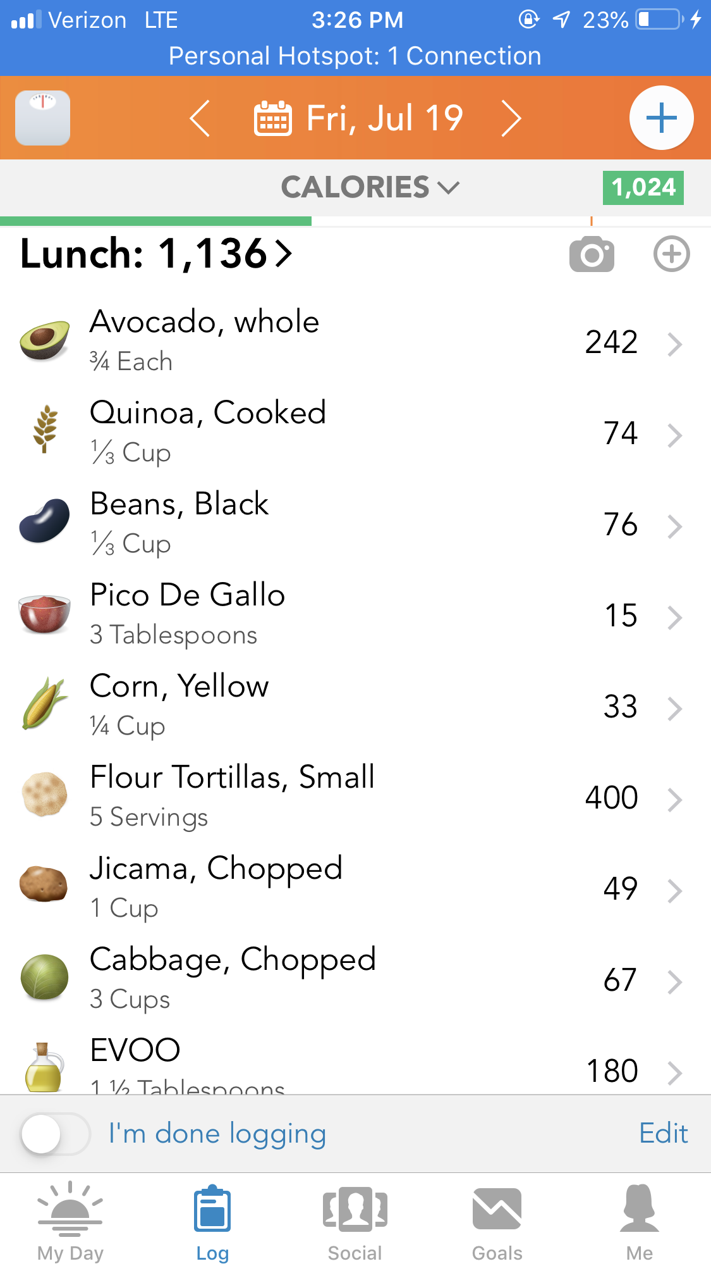The image size is (711, 1266).
Task: Tap the white plus add button
Action: (x=661, y=118)
